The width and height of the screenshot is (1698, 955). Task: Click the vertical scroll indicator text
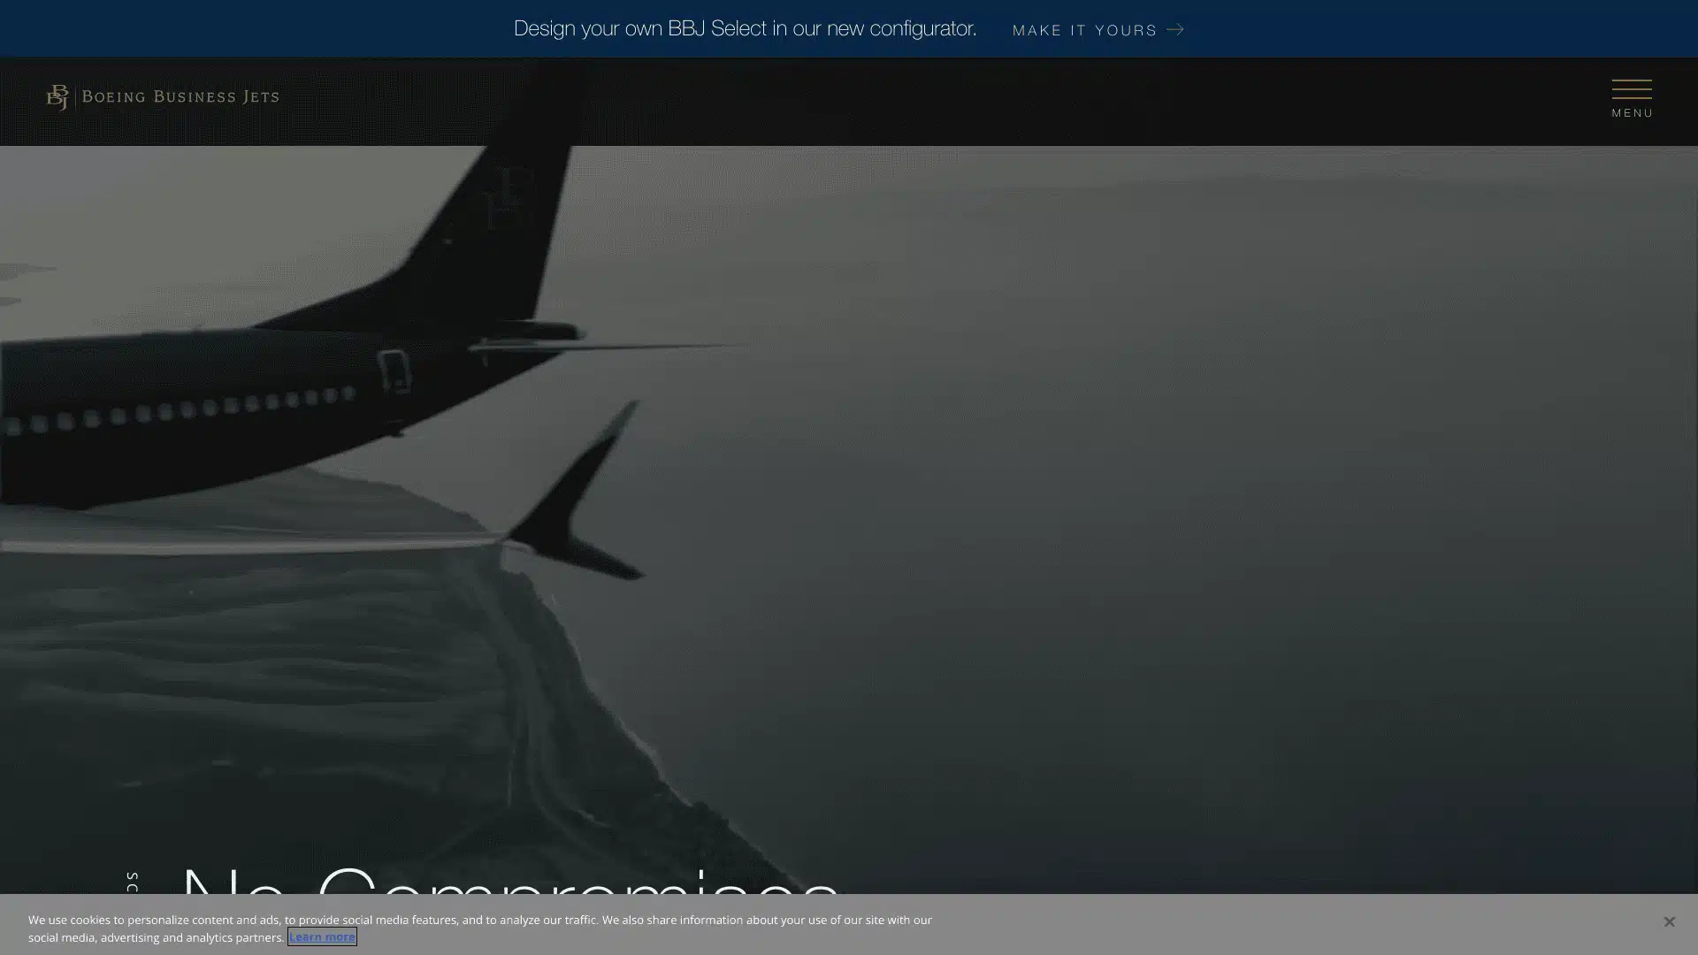pyautogui.click(x=133, y=882)
